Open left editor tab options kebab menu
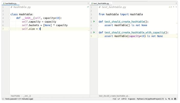This screenshot has height=103, width=180. pos(88,3)
